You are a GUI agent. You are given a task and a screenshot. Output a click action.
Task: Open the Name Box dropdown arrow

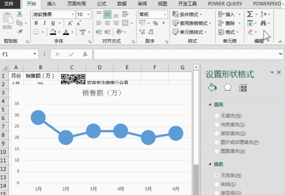pos(35,54)
